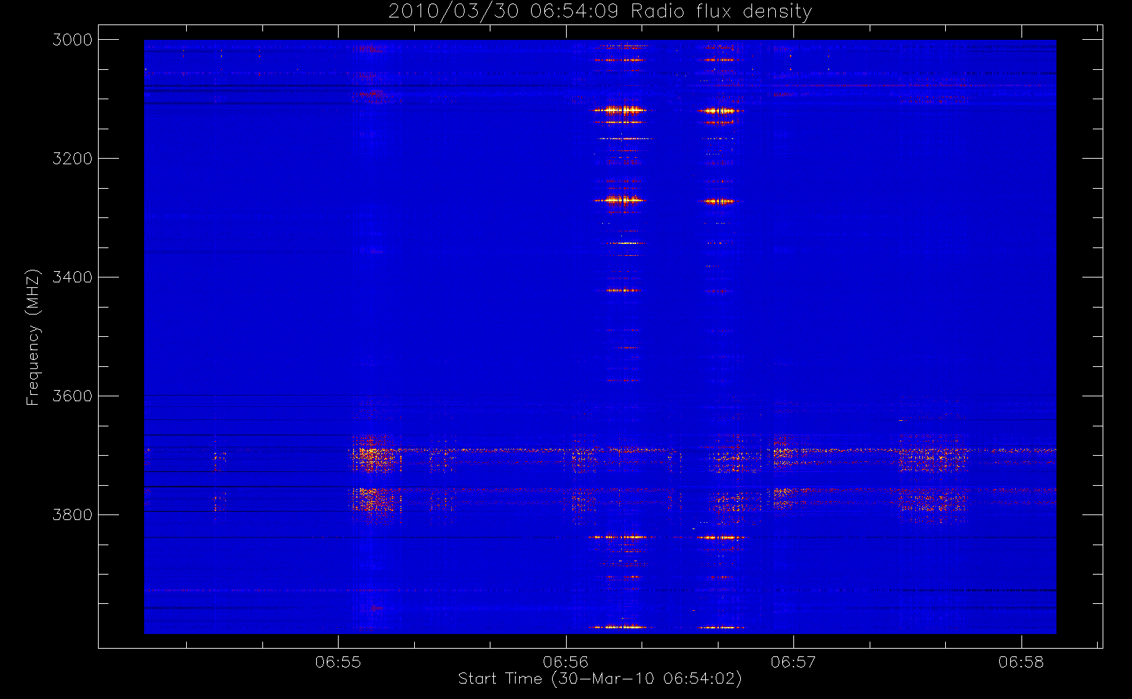The height and width of the screenshot is (699, 1132).
Task: Click the 06:55 time tick label
Action: (338, 662)
